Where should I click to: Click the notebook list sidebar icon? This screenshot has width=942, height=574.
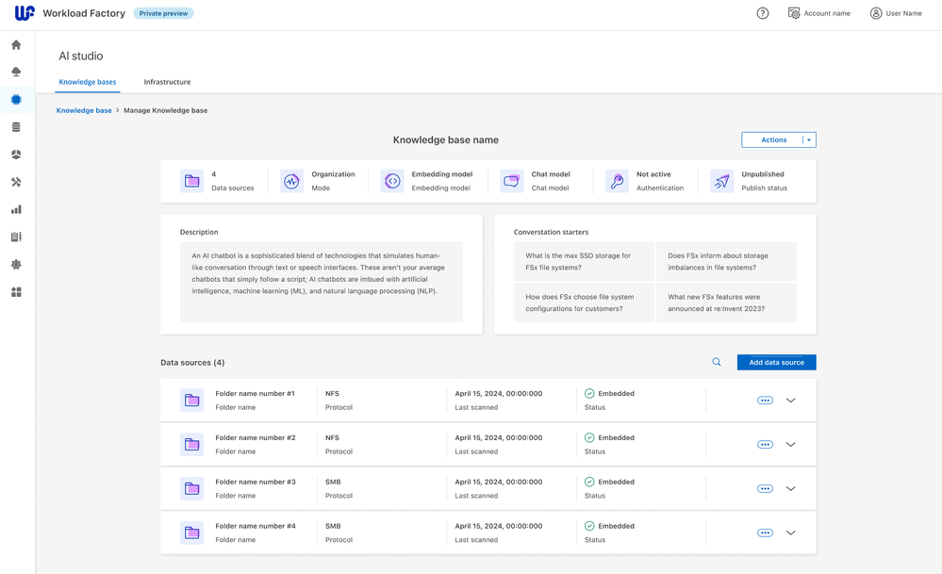(x=16, y=238)
